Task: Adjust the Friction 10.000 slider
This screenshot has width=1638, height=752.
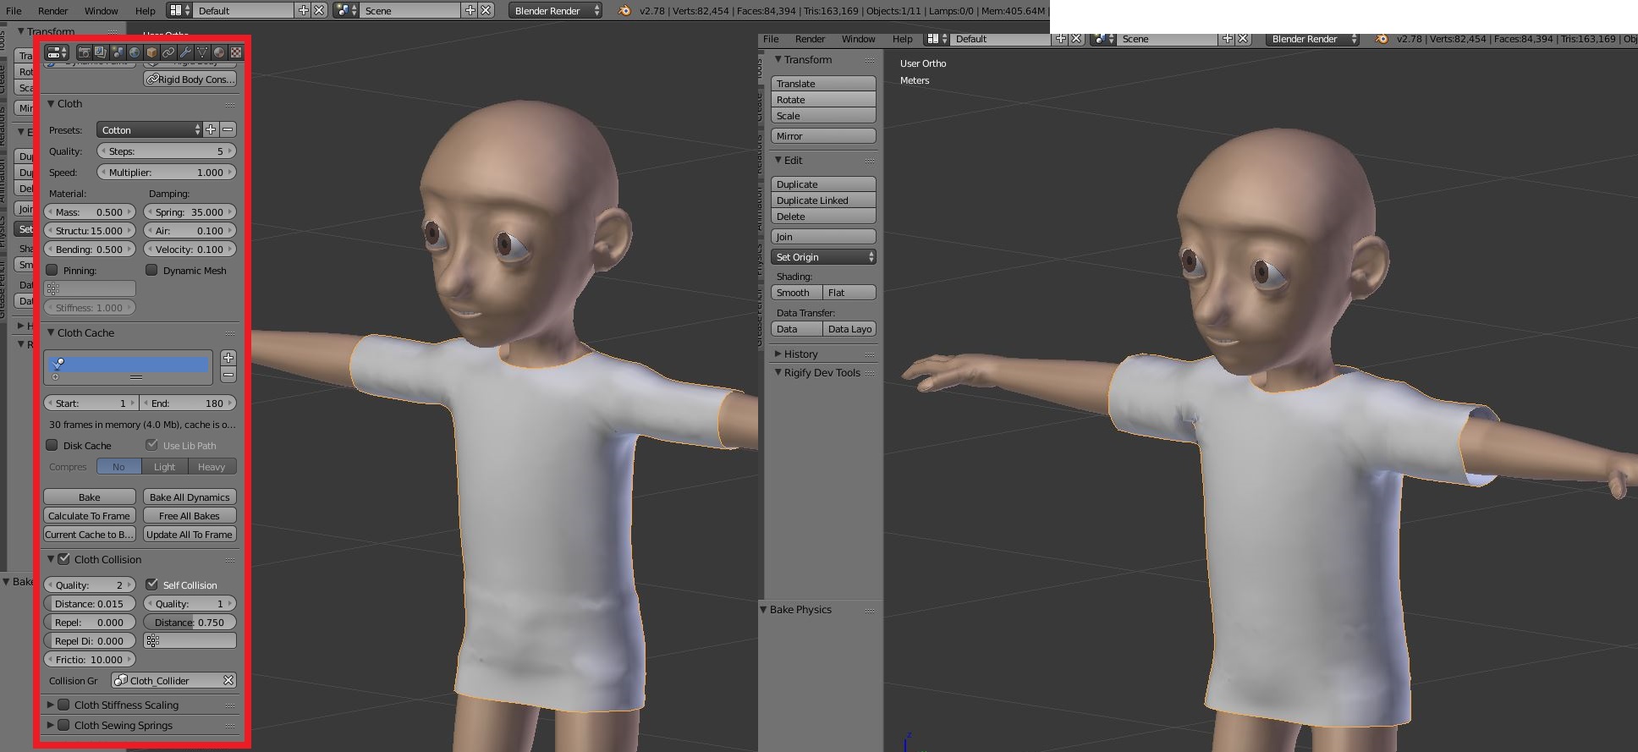Action: tap(90, 659)
